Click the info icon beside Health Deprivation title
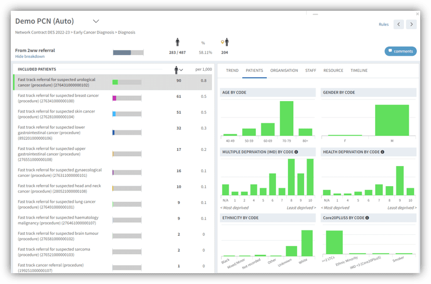The width and height of the screenshot is (431, 284). coord(382,152)
